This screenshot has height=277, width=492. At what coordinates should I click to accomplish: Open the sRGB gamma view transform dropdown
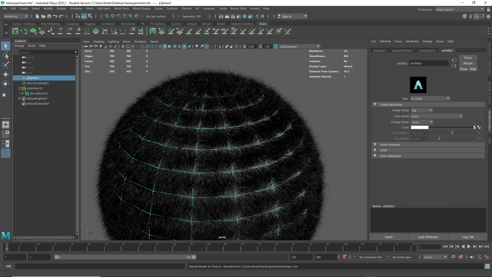pyautogui.click(x=299, y=47)
